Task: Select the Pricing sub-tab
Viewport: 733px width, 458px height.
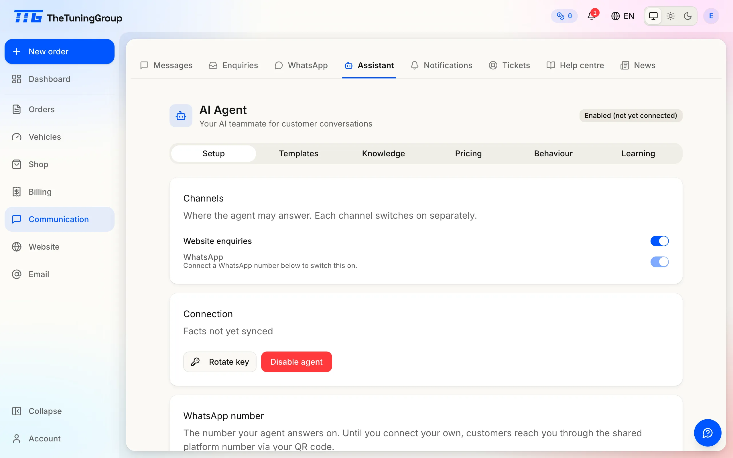Action: (468, 154)
